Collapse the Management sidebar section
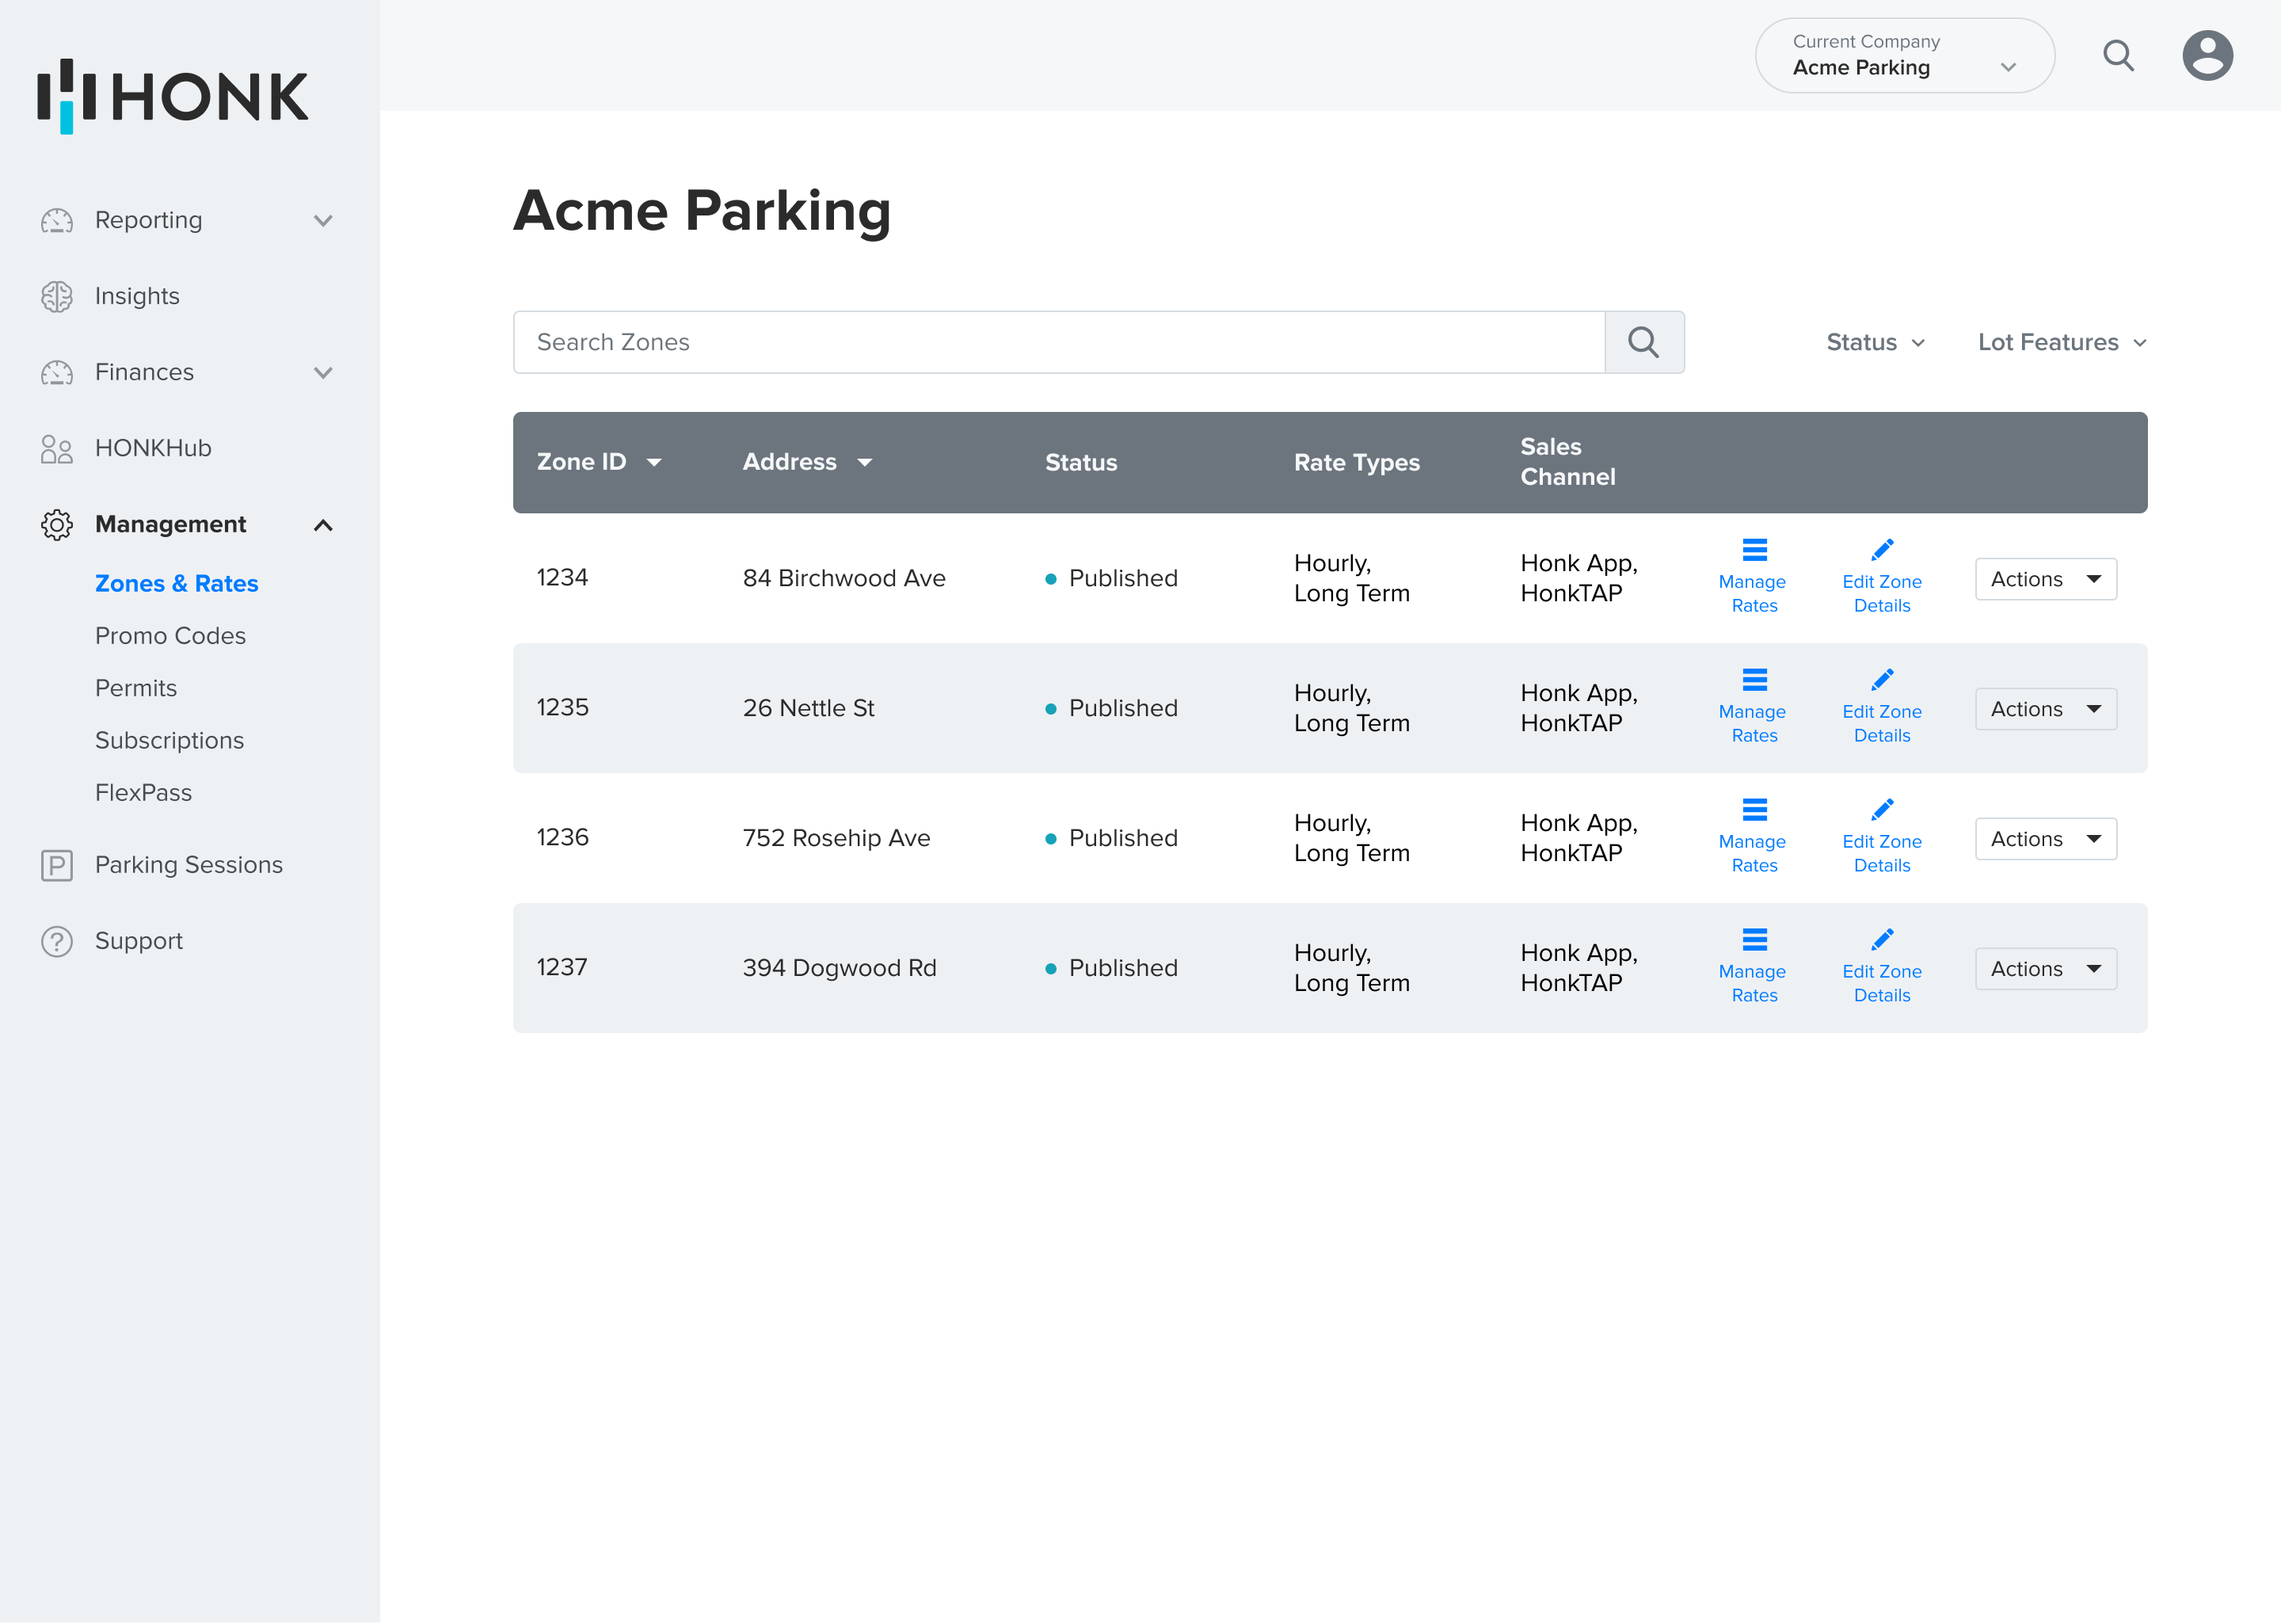 coord(323,525)
